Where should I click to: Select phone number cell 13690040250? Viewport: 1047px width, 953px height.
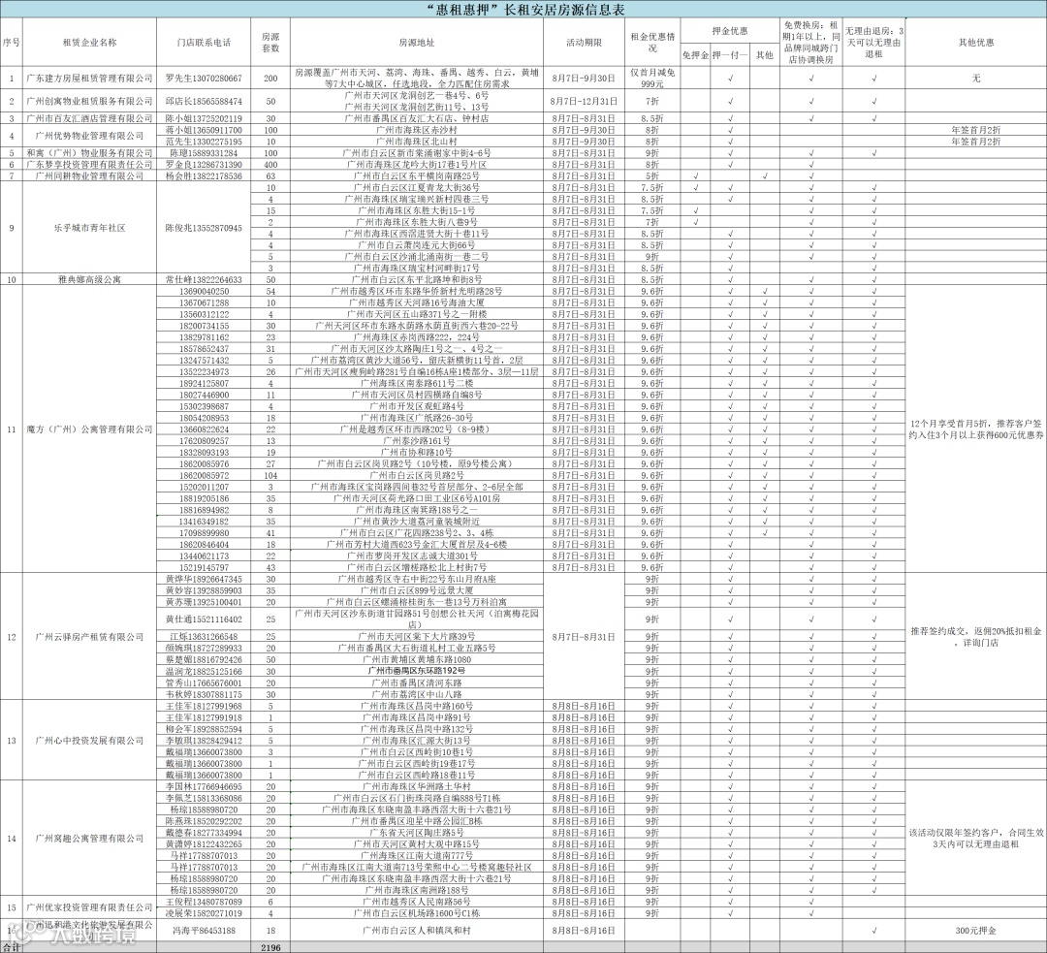click(204, 291)
